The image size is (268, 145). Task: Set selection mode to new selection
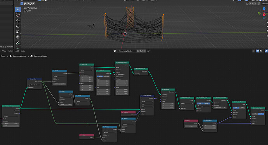click(22, 3)
